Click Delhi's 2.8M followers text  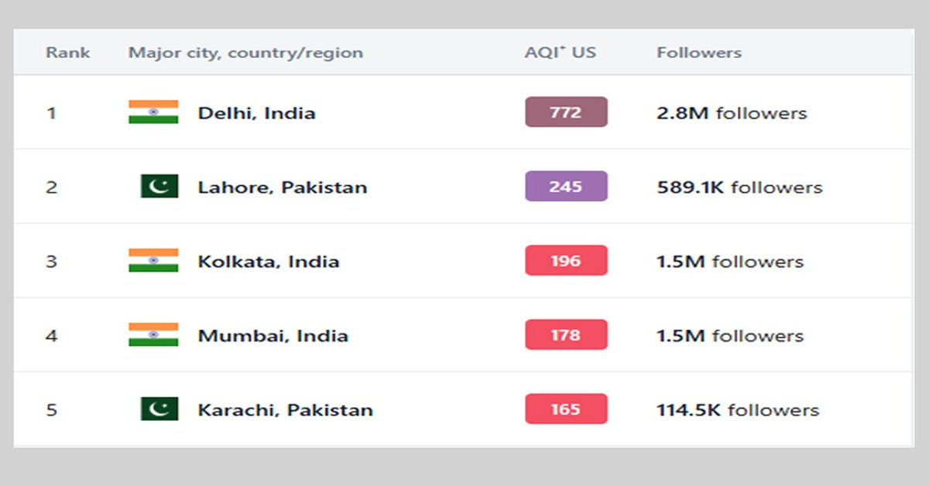[731, 113]
